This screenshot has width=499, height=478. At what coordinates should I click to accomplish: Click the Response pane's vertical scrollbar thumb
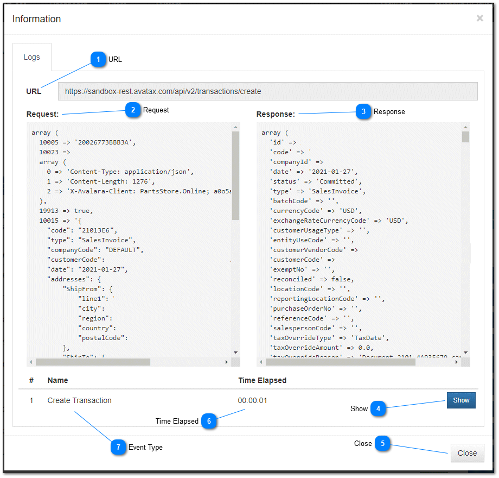465,137
